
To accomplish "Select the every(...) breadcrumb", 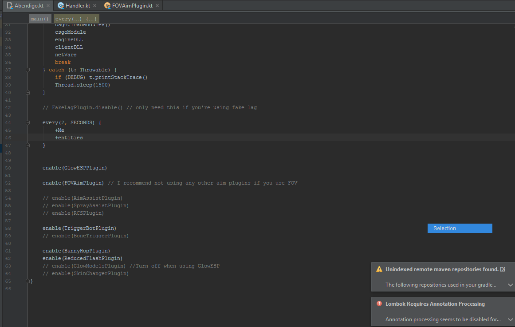I will [x=76, y=19].
